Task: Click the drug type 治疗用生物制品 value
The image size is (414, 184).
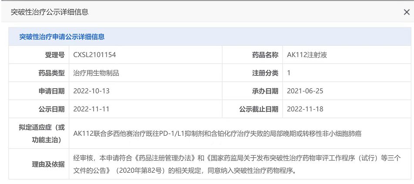Action: click(x=96, y=73)
